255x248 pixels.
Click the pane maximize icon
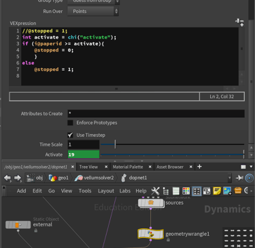click(x=243, y=167)
